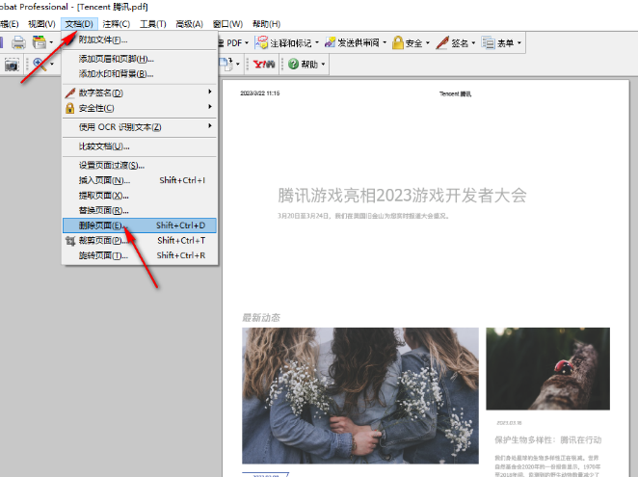Click the Sign pen icon in toolbar

[x=442, y=43]
